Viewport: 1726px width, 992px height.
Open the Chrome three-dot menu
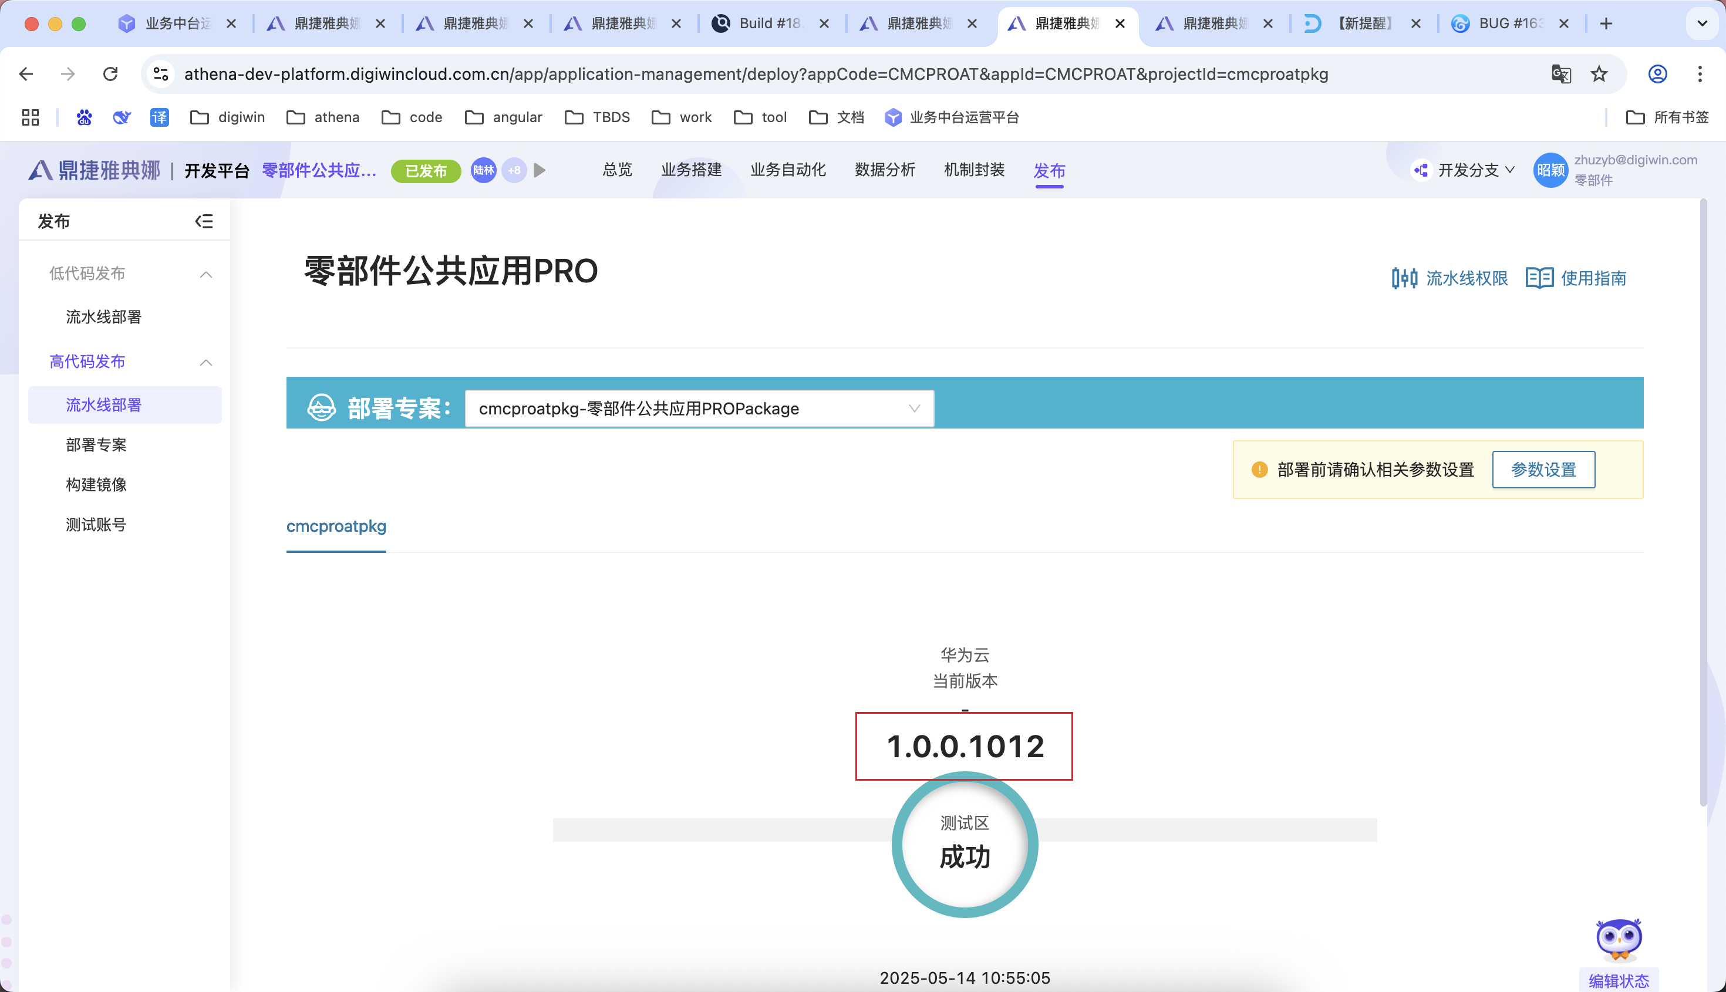click(x=1700, y=73)
